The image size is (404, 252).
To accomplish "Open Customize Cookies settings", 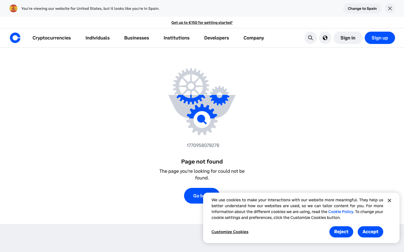I will pos(230,232).
